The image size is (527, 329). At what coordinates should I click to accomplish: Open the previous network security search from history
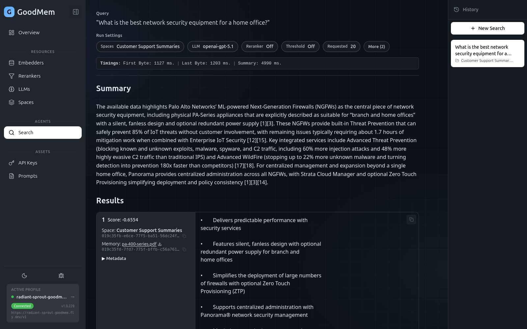487,53
